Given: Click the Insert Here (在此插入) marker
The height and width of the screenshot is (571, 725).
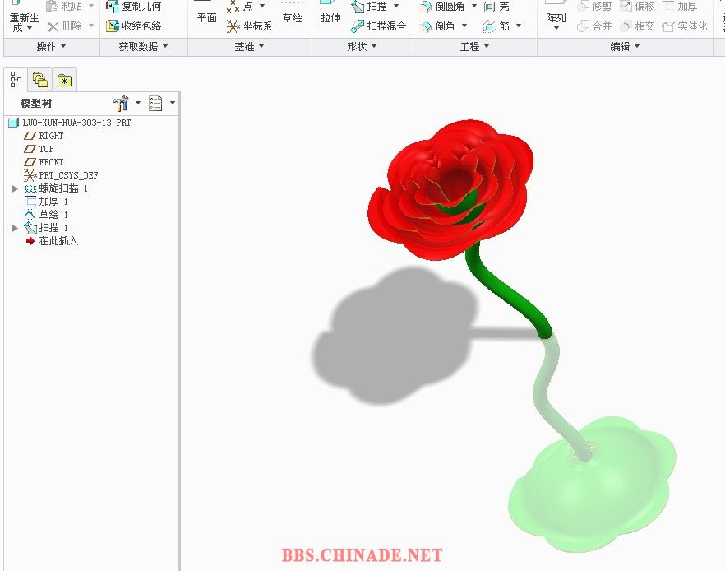Looking at the screenshot, I should 52,241.
